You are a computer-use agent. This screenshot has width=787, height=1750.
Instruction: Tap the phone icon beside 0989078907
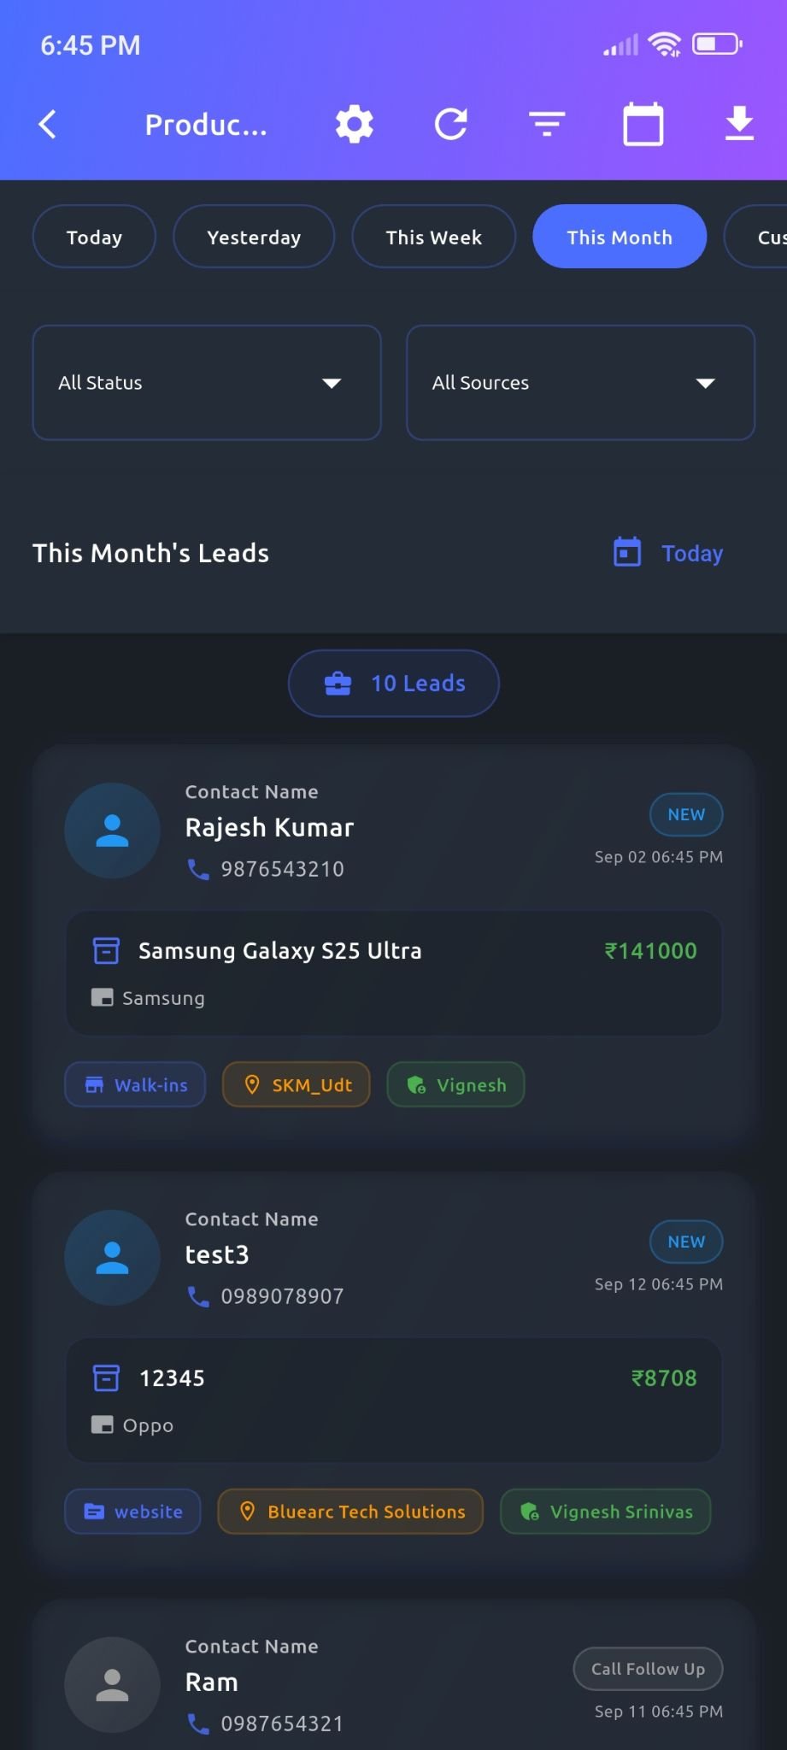tap(198, 1296)
